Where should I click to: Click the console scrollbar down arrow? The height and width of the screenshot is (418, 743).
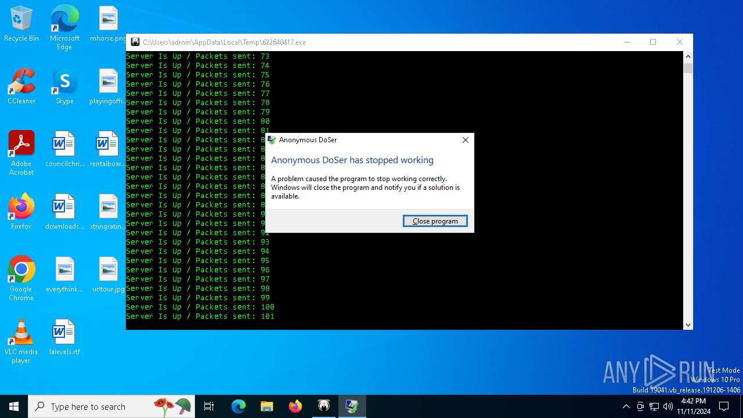coord(688,325)
